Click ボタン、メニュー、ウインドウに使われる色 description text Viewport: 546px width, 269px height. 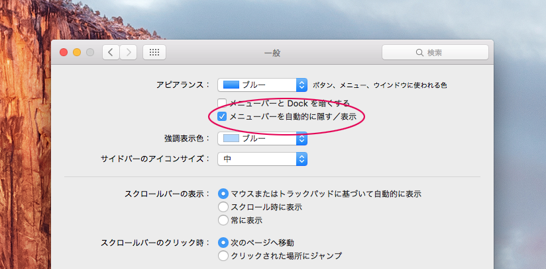pyautogui.click(x=380, y=85)
